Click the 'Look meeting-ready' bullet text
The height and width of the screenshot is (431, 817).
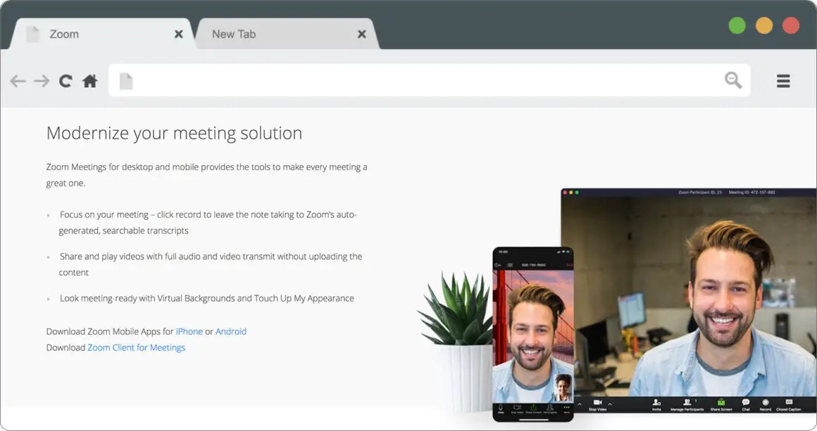(x=207, y=298)
